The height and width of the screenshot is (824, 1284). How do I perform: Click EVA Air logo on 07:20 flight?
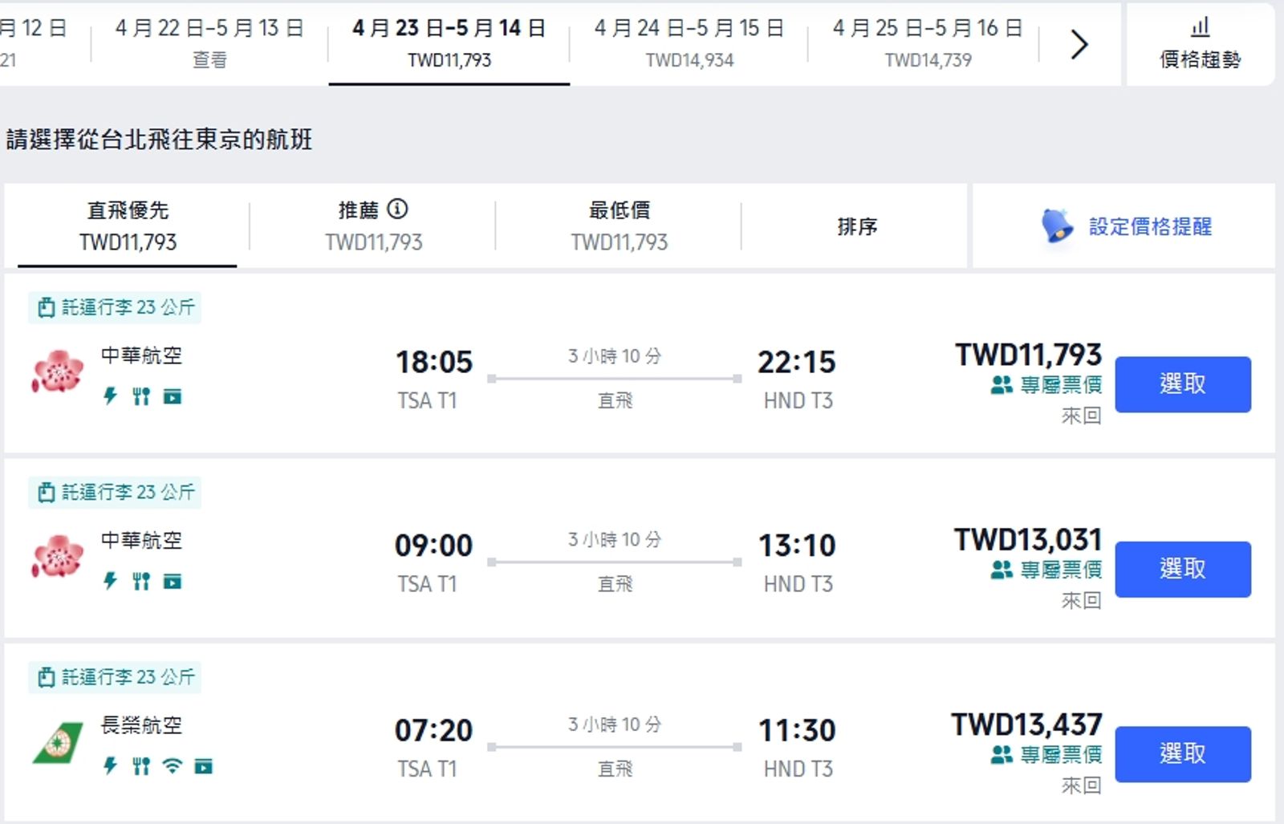[x=58, y=742]
